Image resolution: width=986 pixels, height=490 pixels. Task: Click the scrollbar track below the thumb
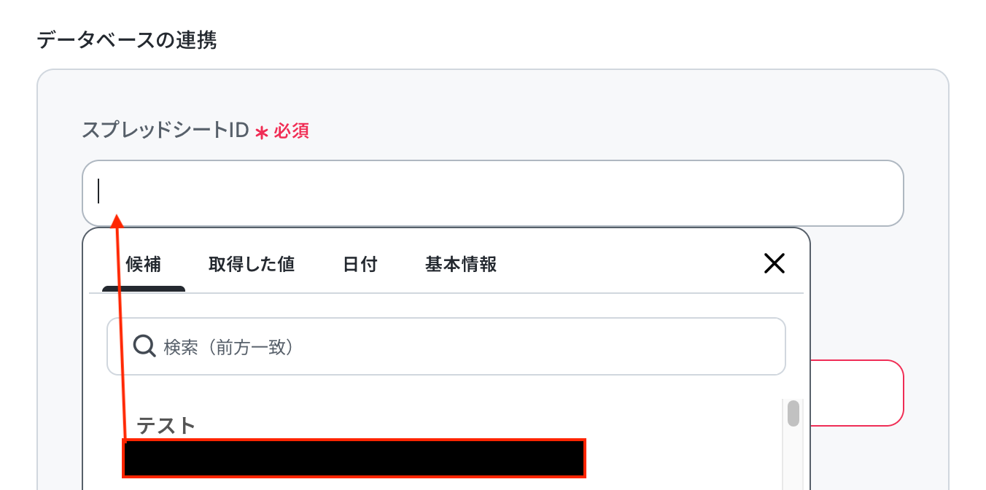click(793, 458)
